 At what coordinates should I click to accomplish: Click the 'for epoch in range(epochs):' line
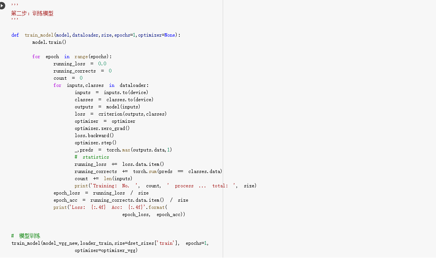point(72,57)
